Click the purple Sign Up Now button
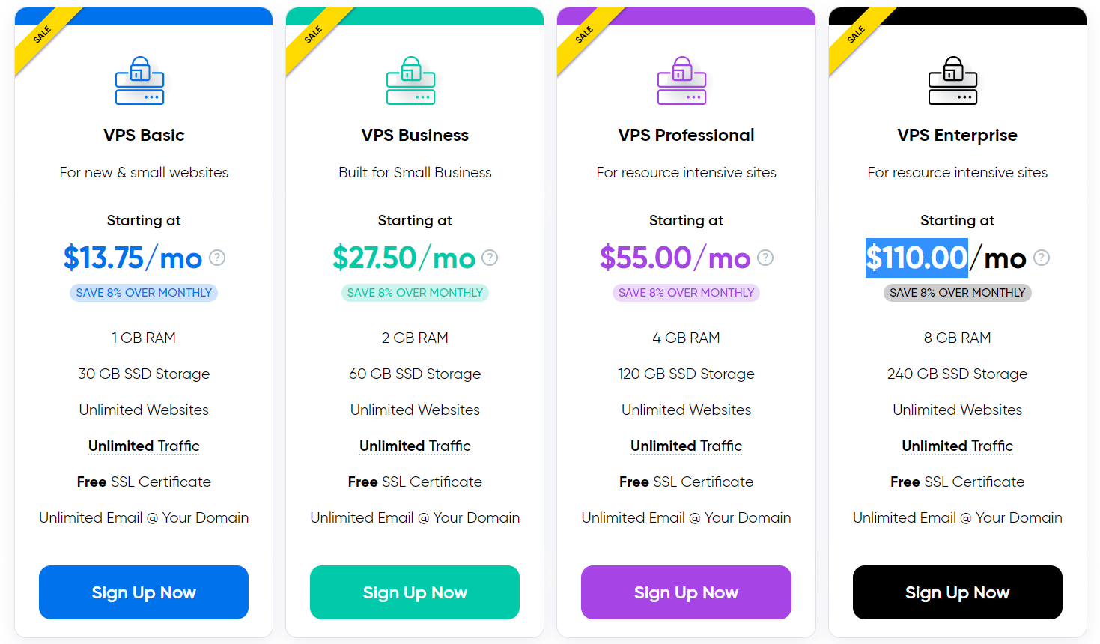Image resolution: width=1100 pixels, height=644 pixels. [x=686, y=592]
